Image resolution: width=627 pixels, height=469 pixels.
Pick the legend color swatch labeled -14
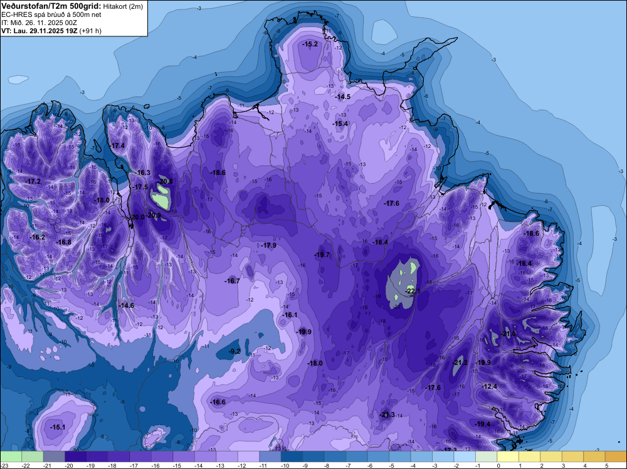point(205,456)
